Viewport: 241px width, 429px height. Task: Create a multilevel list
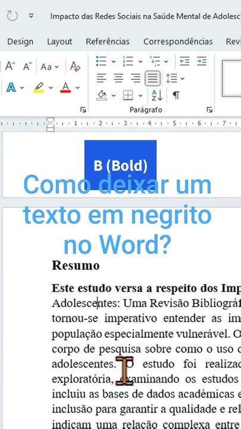[155, 61]
